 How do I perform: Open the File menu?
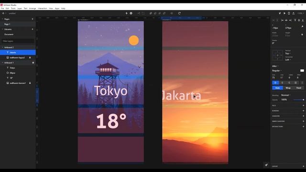2,9
